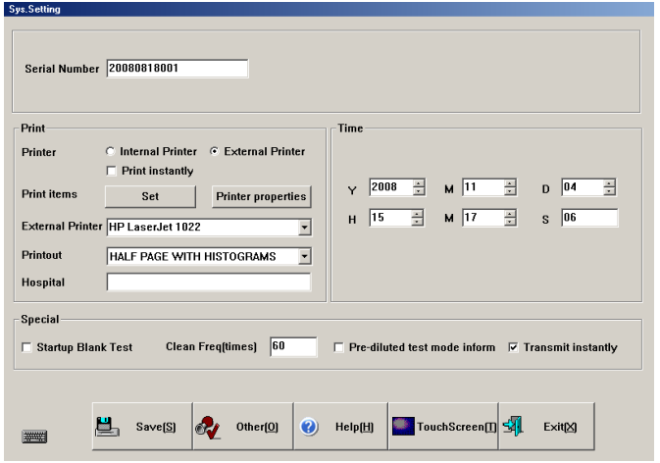Image resolution: width=660 pixels, height=463 pixels.
Task: Click the Set print items button
Action: coord(150,196)
